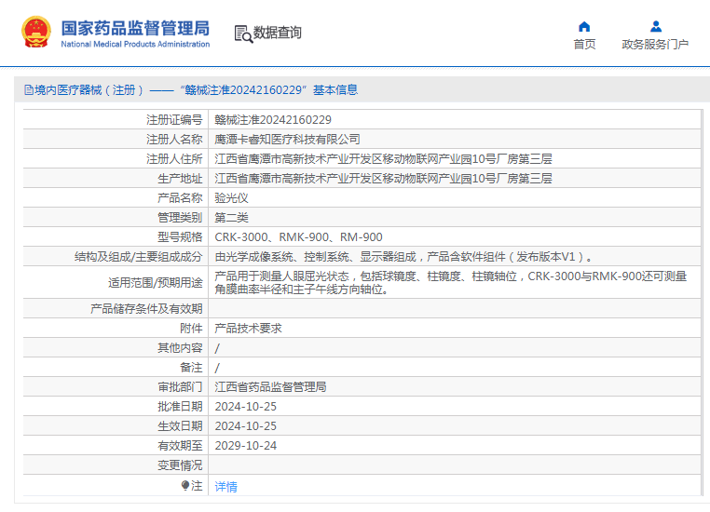Click the 变更情况 label
This screenshot has width=710, height=512.
(x=180, y=465)
